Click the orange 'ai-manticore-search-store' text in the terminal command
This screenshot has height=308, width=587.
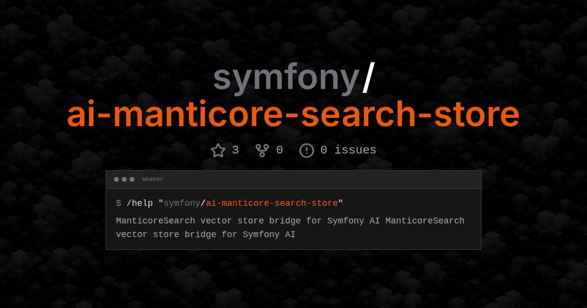pos(272,203)
